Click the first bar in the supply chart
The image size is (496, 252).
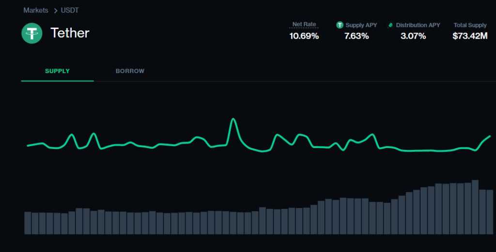28,222
